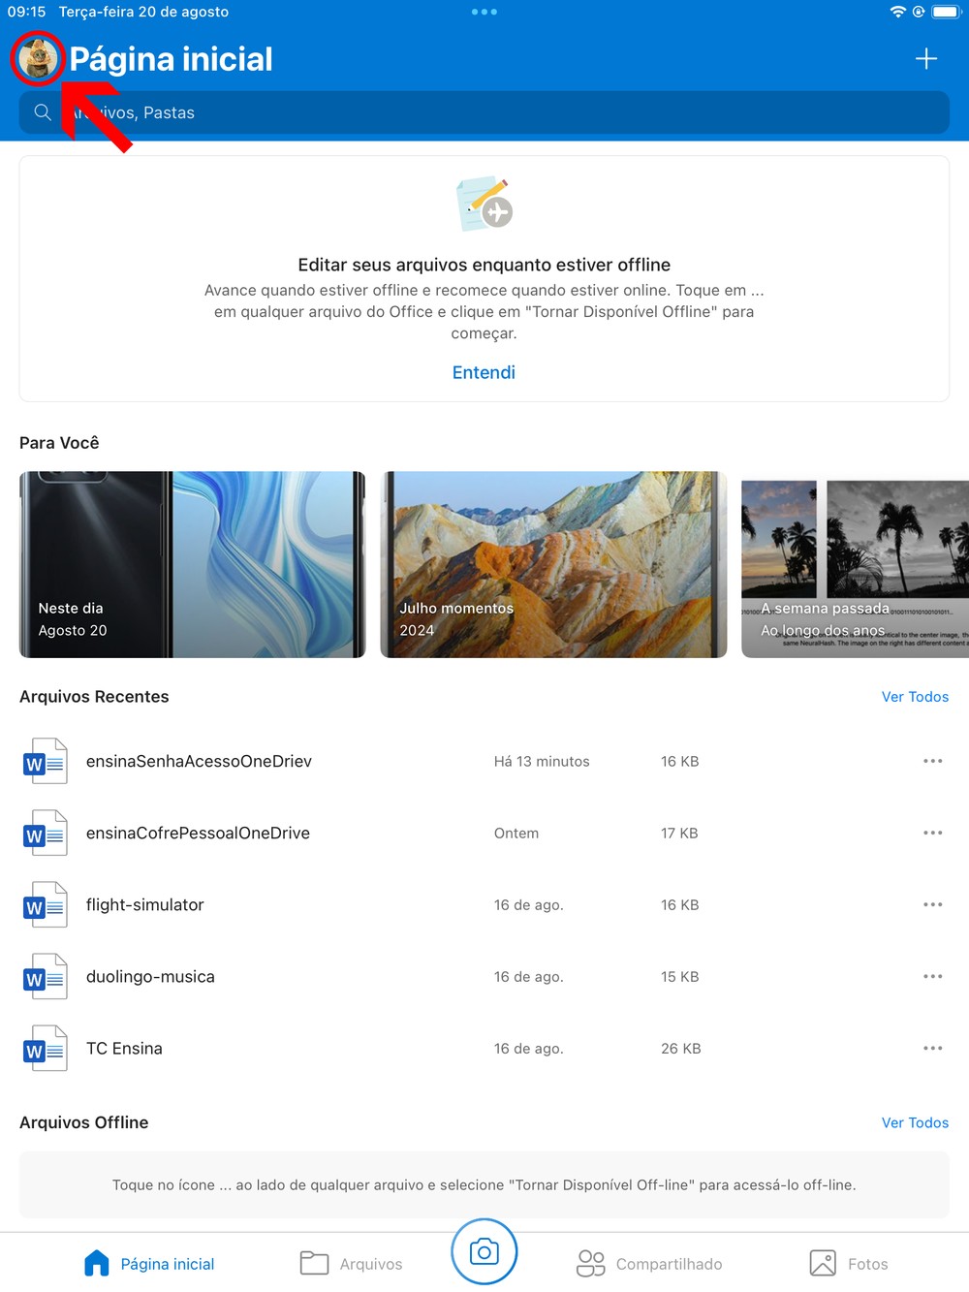Tap the Wi-Fi status icon
969x1292 pixels.
897,12
